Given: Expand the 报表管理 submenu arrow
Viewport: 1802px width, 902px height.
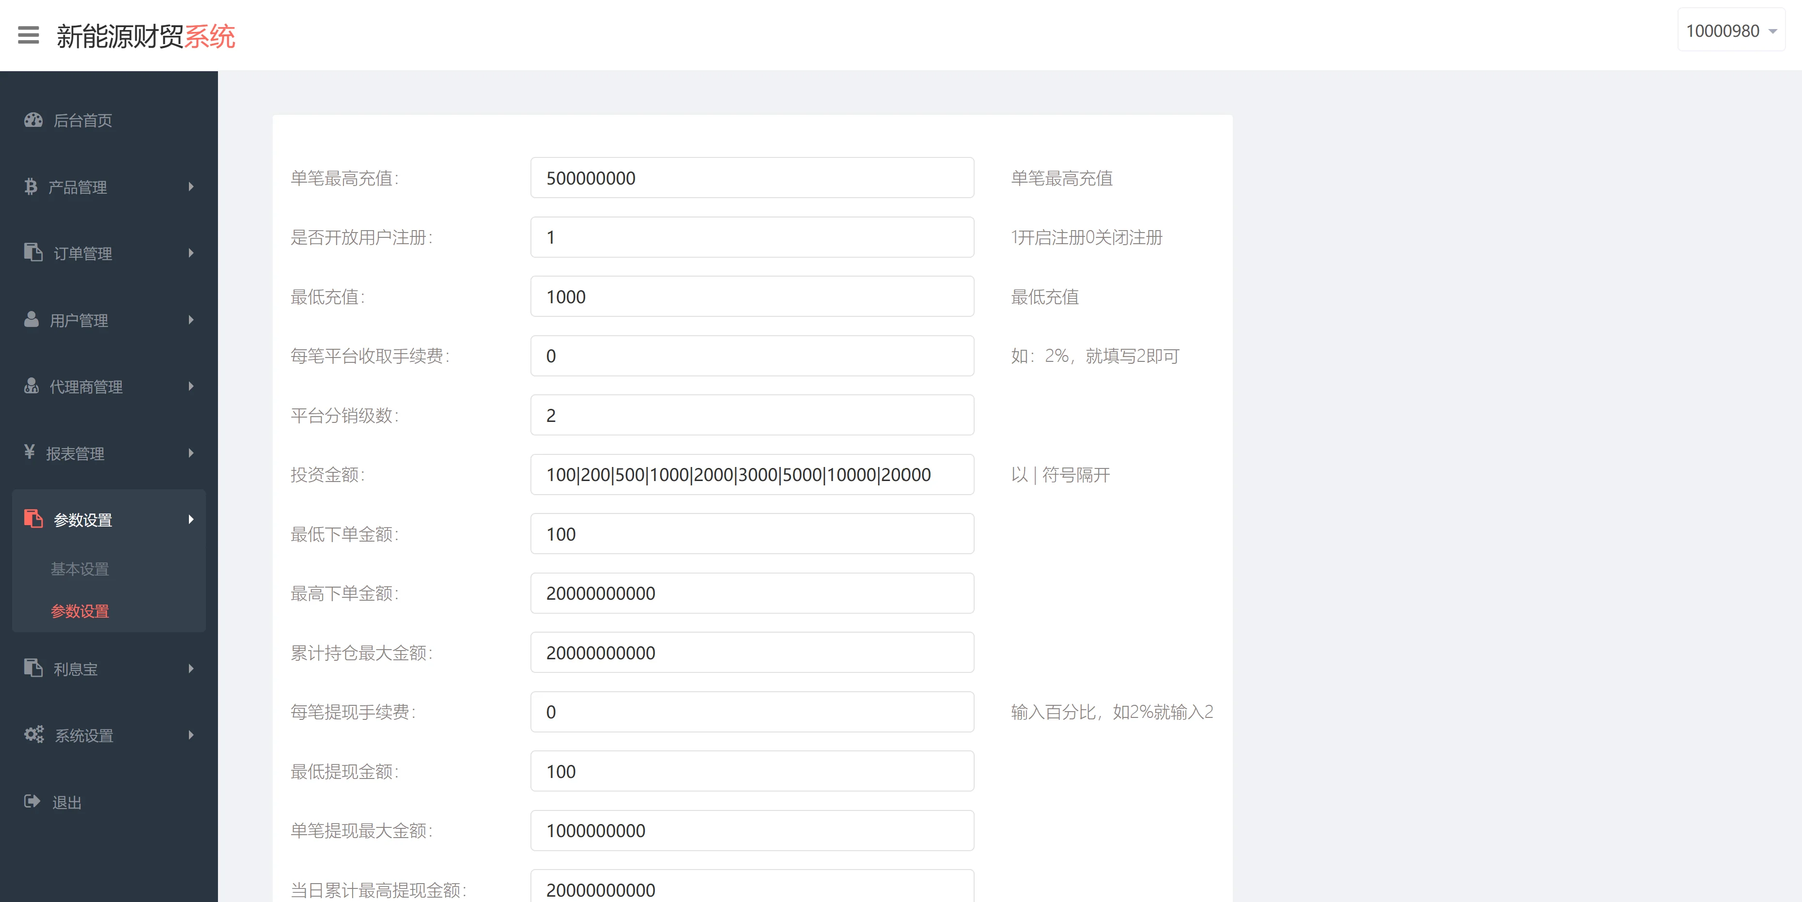Looking at the screenshot, I should (191, 453).
